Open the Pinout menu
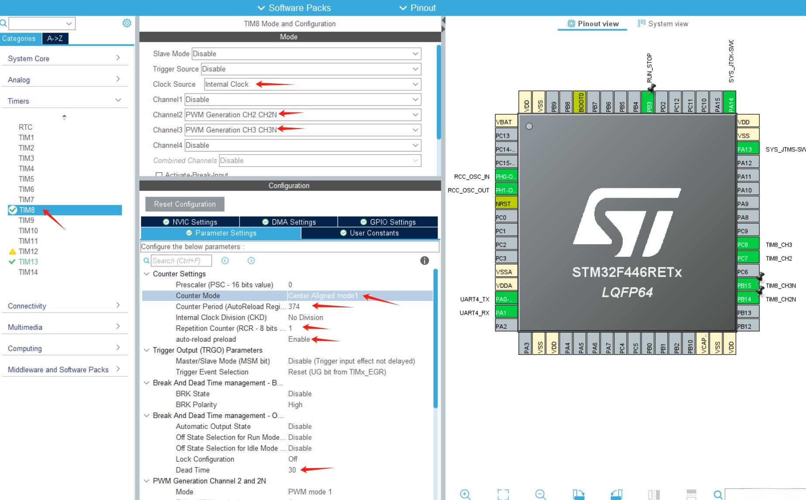 [418, 8]
